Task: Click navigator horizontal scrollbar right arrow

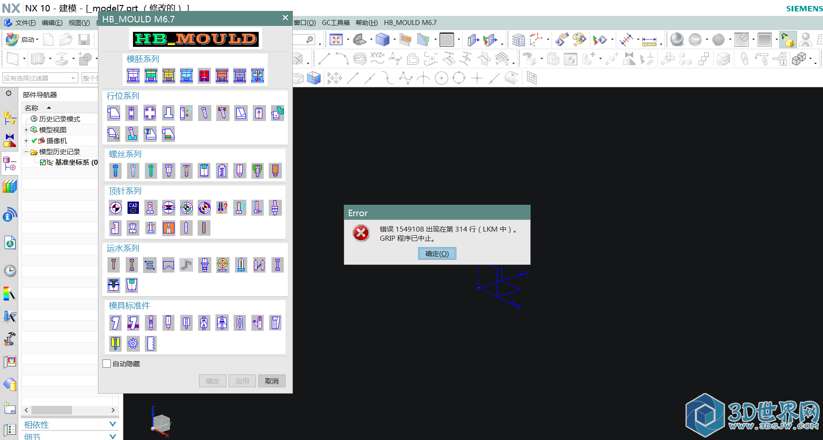Action: (113, 410)
